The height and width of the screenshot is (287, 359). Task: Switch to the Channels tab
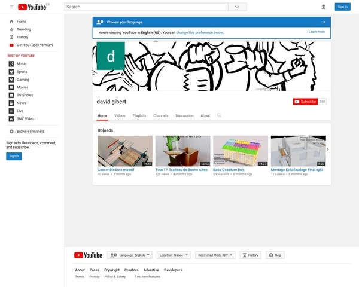[161, 115]
